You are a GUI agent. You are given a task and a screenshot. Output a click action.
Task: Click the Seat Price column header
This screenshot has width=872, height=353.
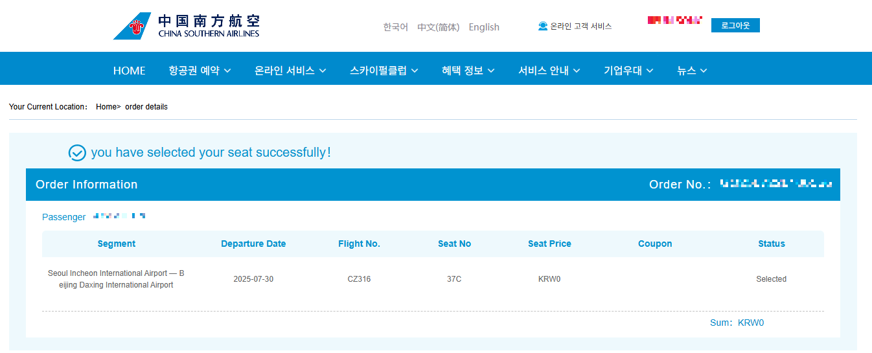click(549, 244)
